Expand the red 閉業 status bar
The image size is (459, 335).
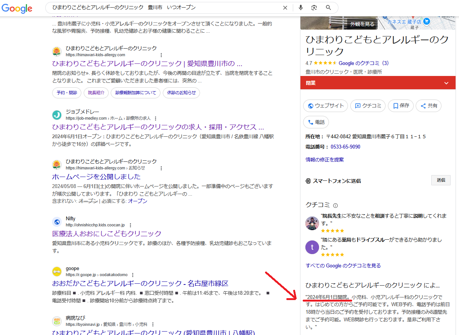pos(378,83)
